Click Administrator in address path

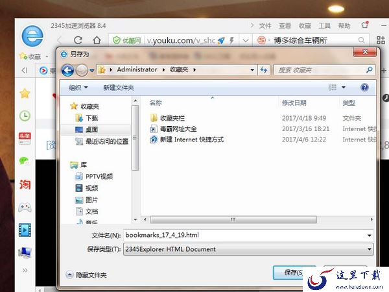(137, 70)
